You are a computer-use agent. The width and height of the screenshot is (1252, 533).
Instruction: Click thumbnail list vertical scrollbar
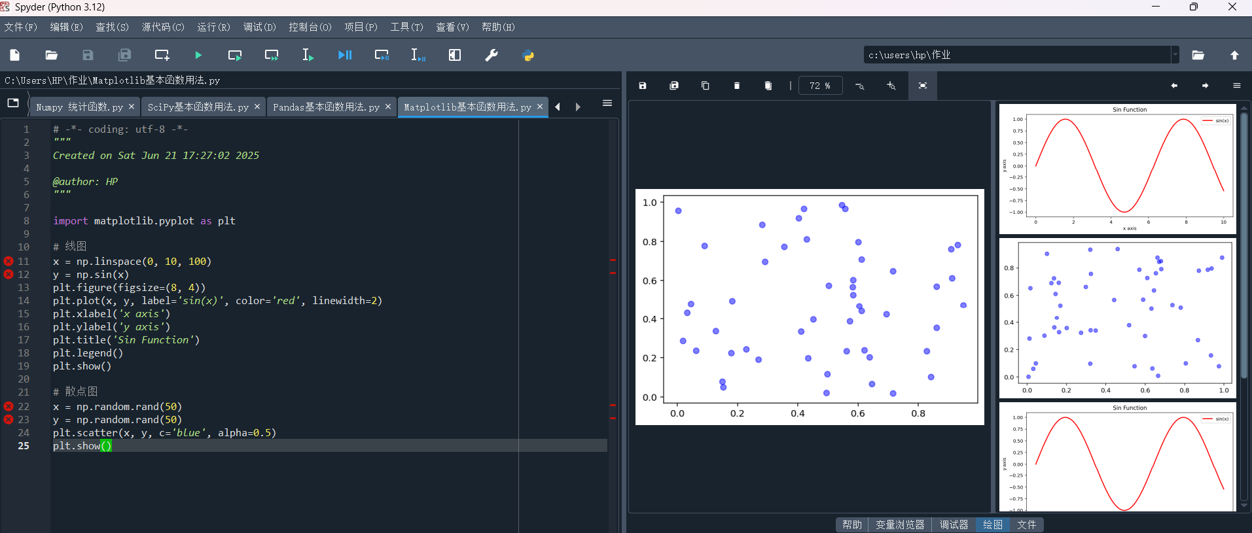click(1244, 246)
